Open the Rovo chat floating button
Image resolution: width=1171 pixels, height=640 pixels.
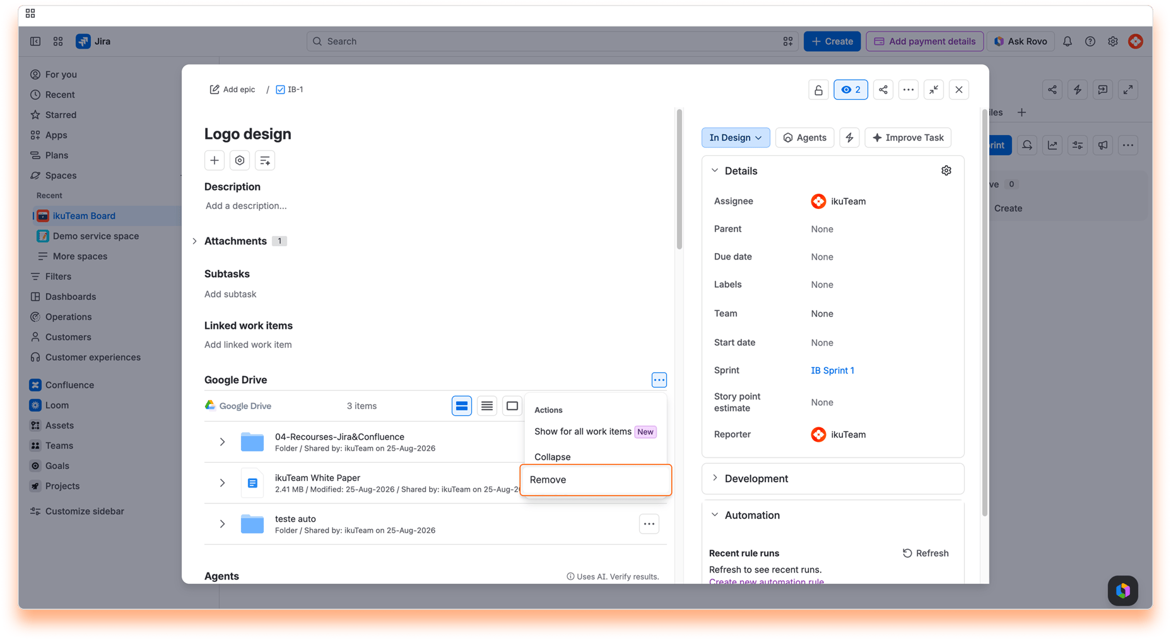point(1123,591)
